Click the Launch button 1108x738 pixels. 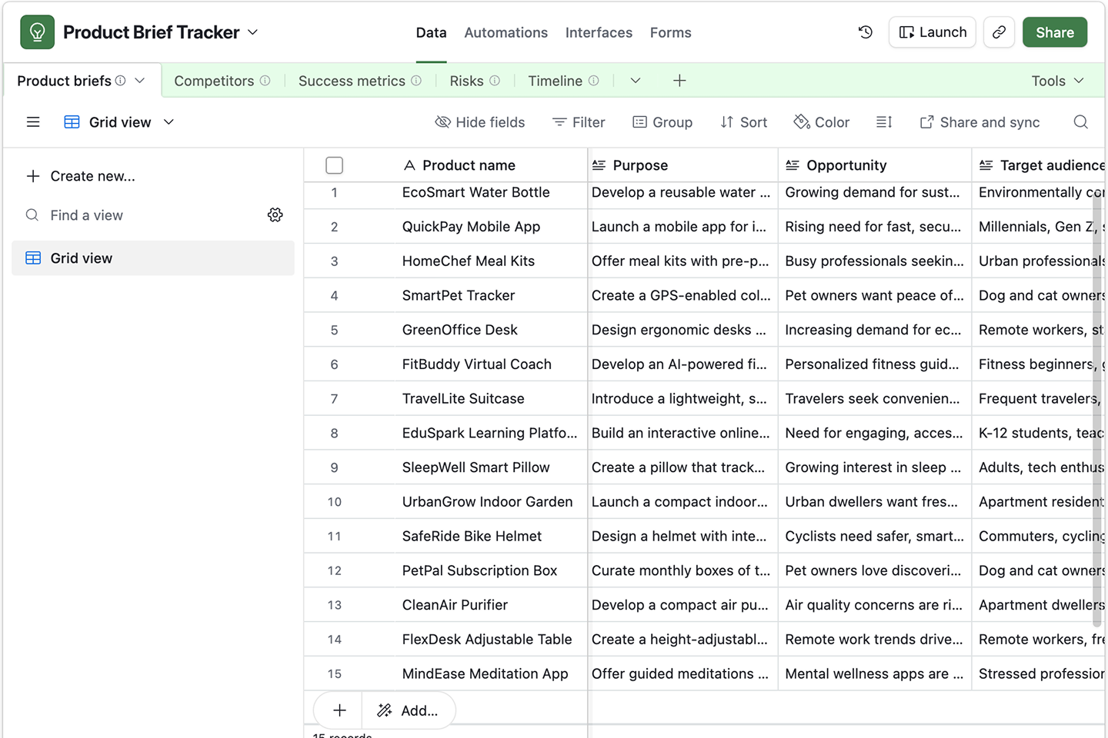(933, 32)
